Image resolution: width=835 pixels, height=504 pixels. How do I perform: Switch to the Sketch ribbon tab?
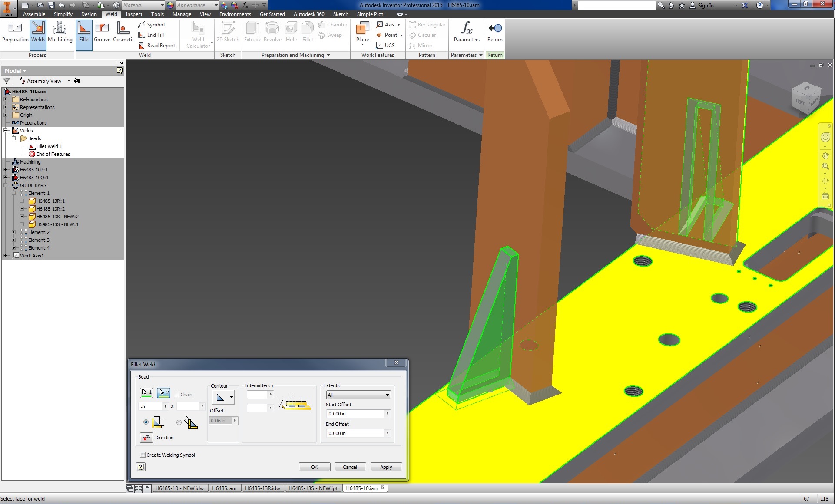[341, 14]
